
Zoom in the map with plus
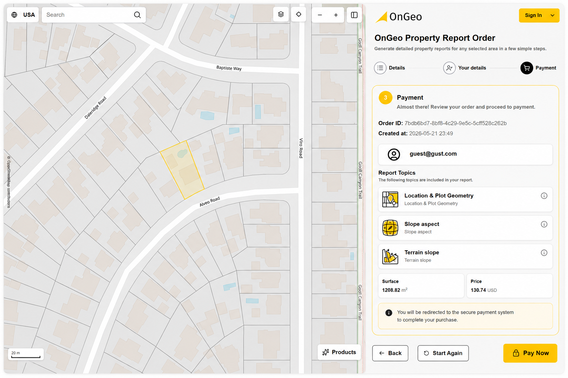click(x=336, y=15)
